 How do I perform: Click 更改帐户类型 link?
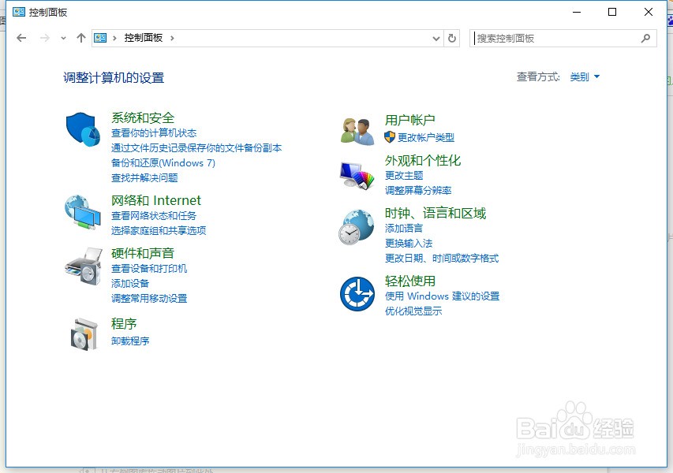(426, 138)
